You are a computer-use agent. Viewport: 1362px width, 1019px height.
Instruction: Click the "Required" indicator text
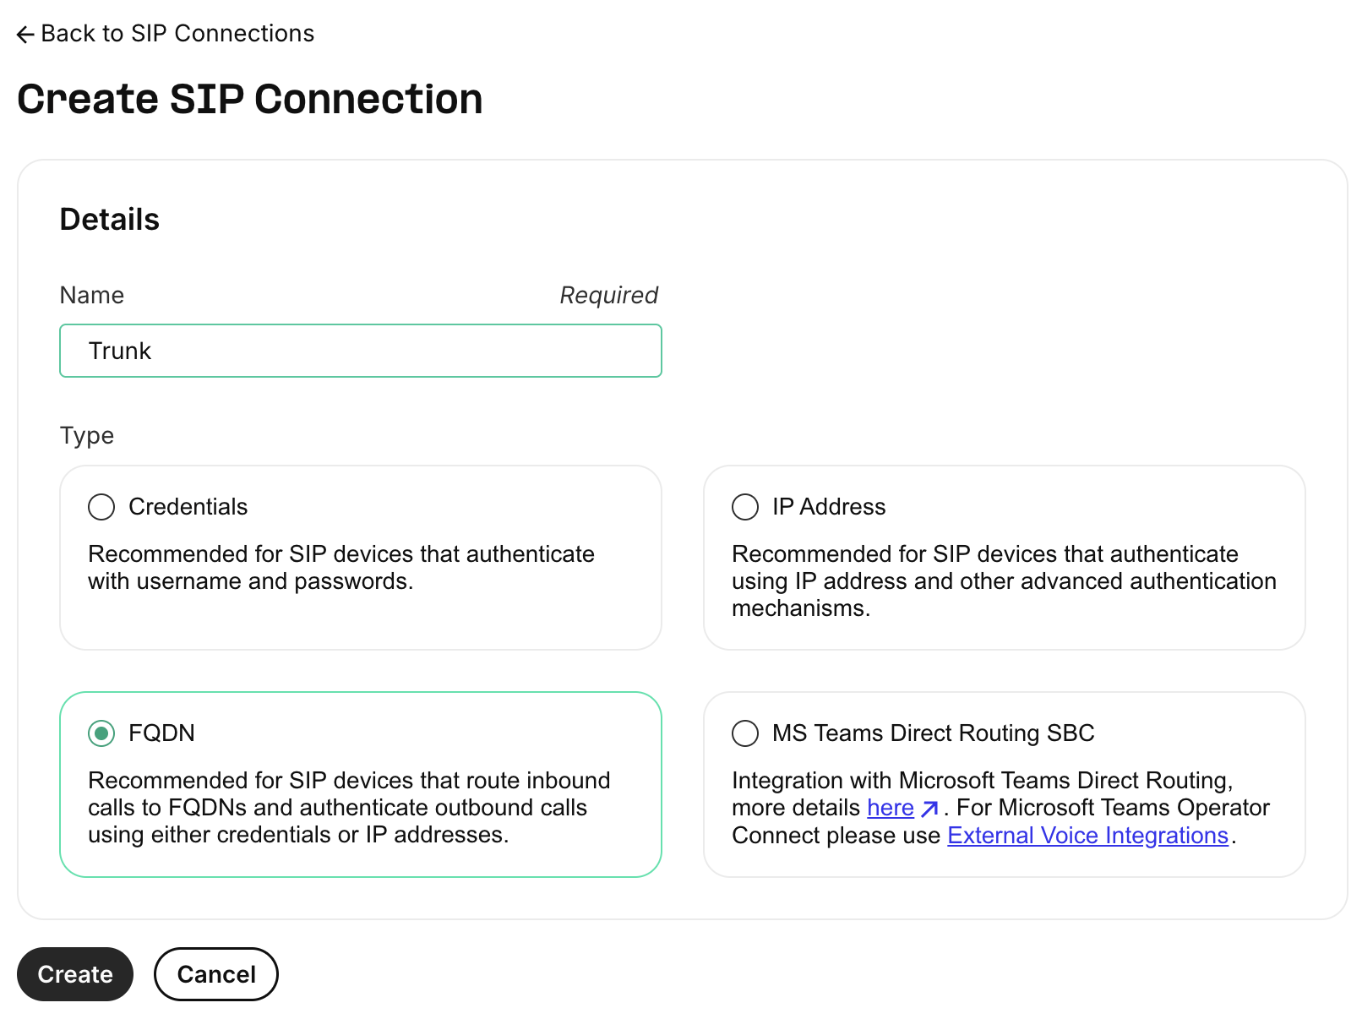pyautogui.click(x=608, y=296)
